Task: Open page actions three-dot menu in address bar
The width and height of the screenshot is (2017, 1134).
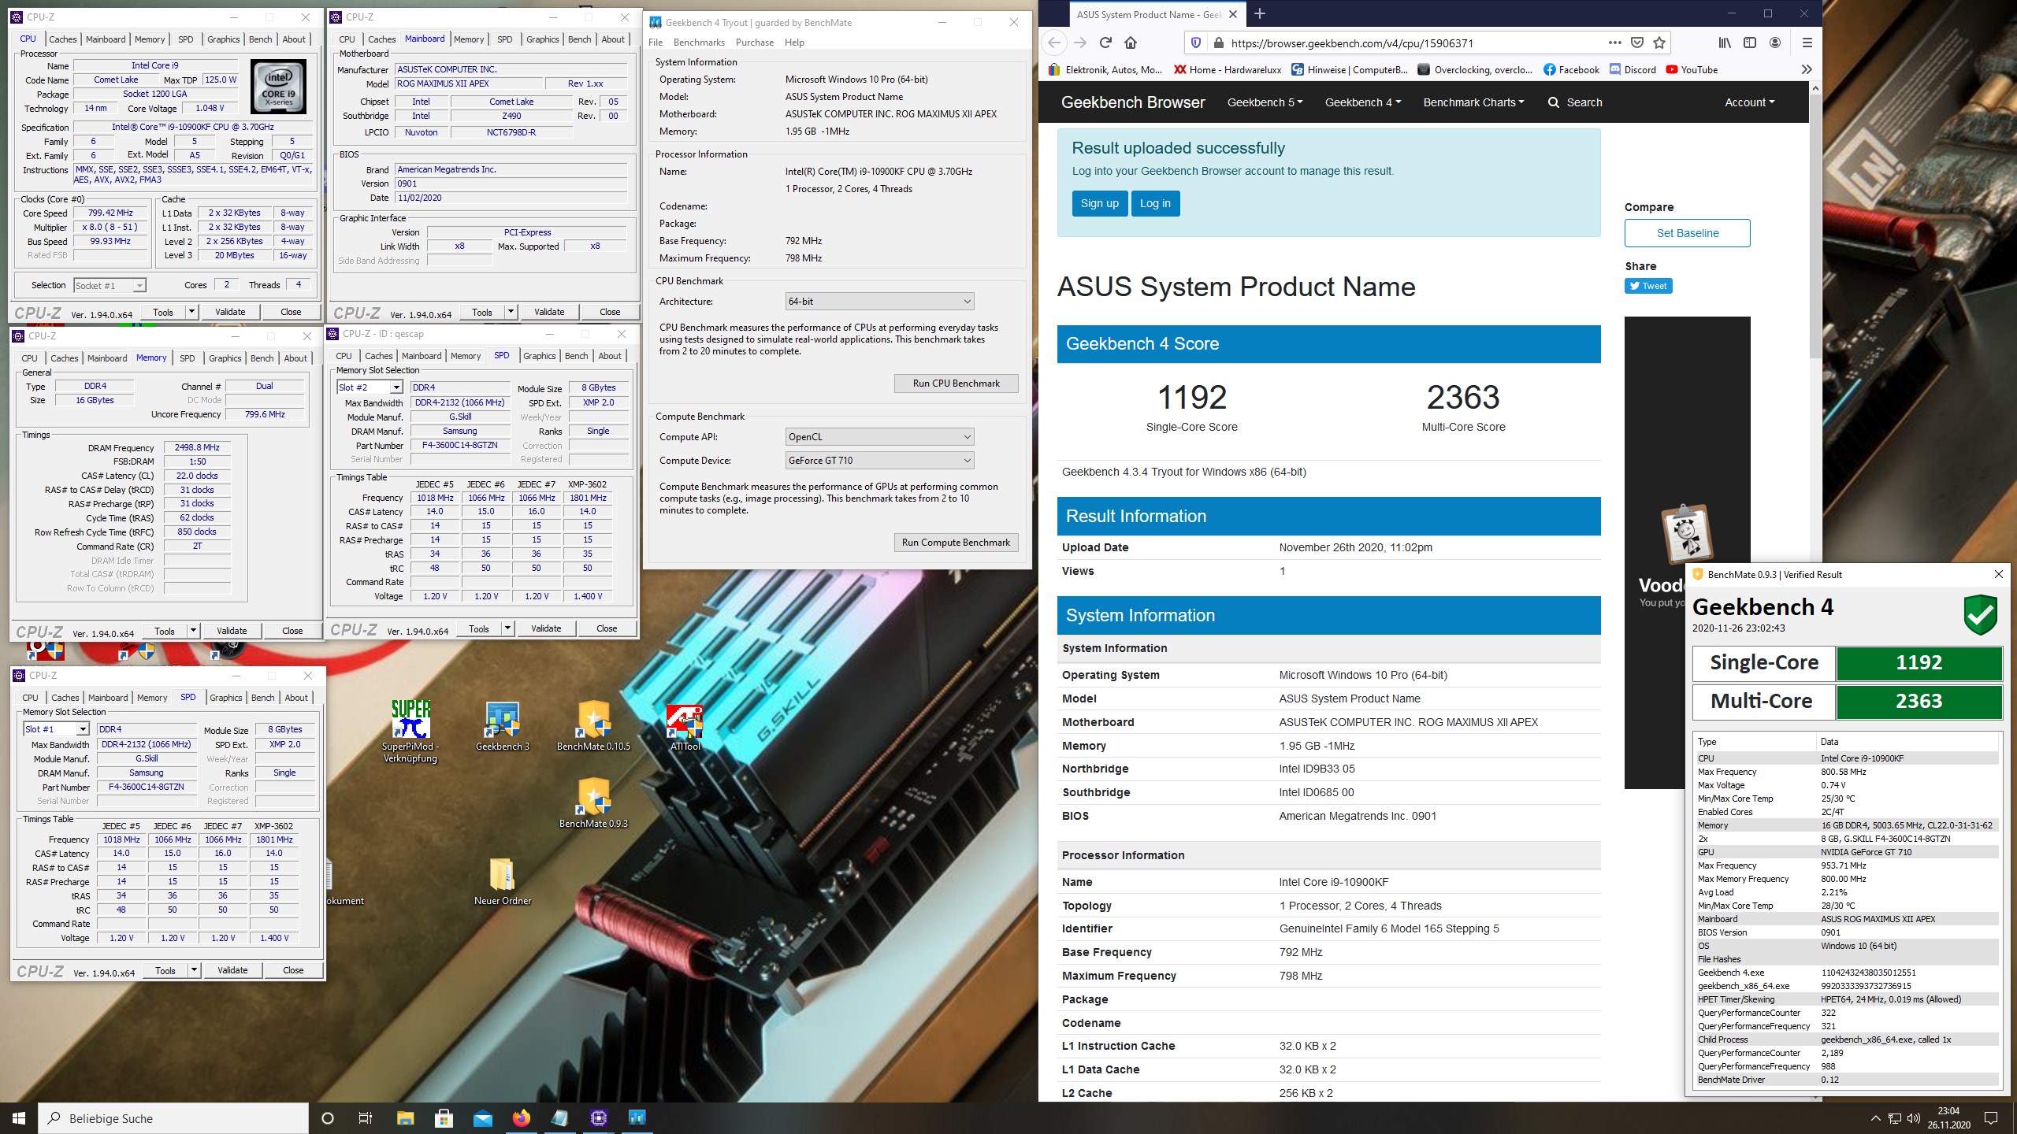Action: coord(1614,43)
